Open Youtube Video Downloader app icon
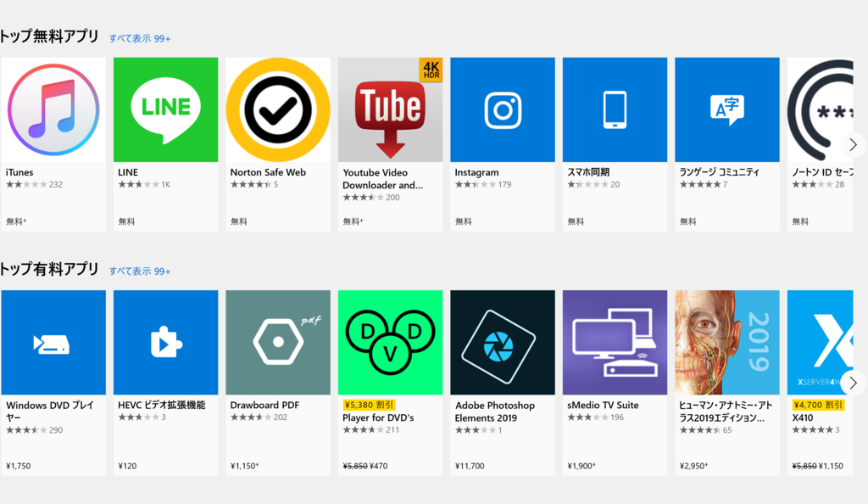This screenshot has width=868, height=504. (390, 109)
